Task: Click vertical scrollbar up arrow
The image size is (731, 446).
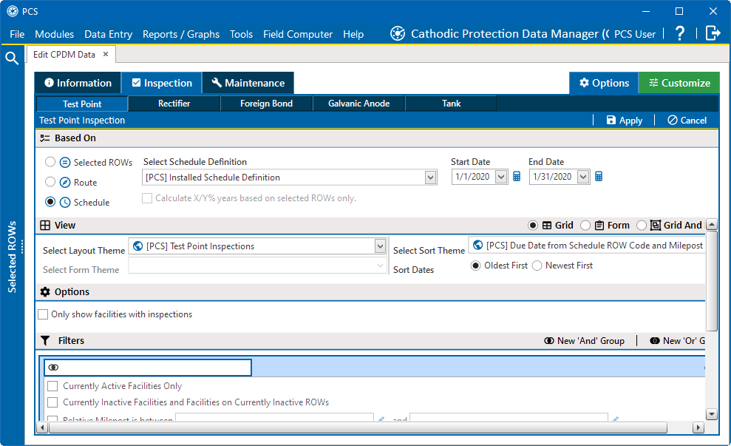Action: click(712, 224)
